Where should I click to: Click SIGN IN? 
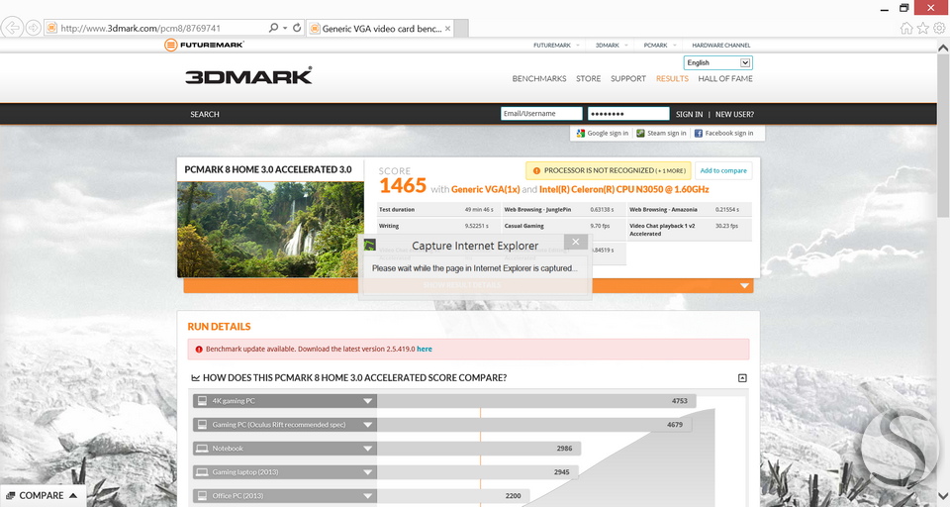tap(690, 114)
